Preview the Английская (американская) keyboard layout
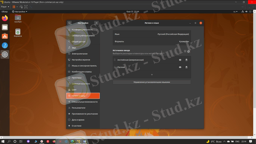256x144 pixels. click(180, 60)
